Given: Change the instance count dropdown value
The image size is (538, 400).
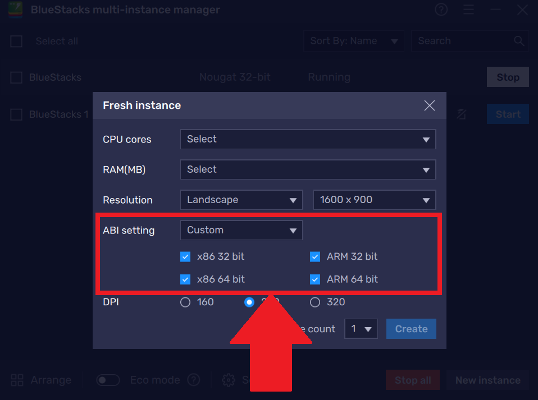Looking at the screenshot, I should (x=361, y=329).
